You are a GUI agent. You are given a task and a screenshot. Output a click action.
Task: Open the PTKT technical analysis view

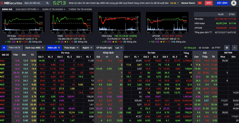[x=216, y=48]
